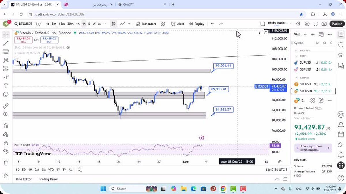Open the Pine Editor tab

24,179
